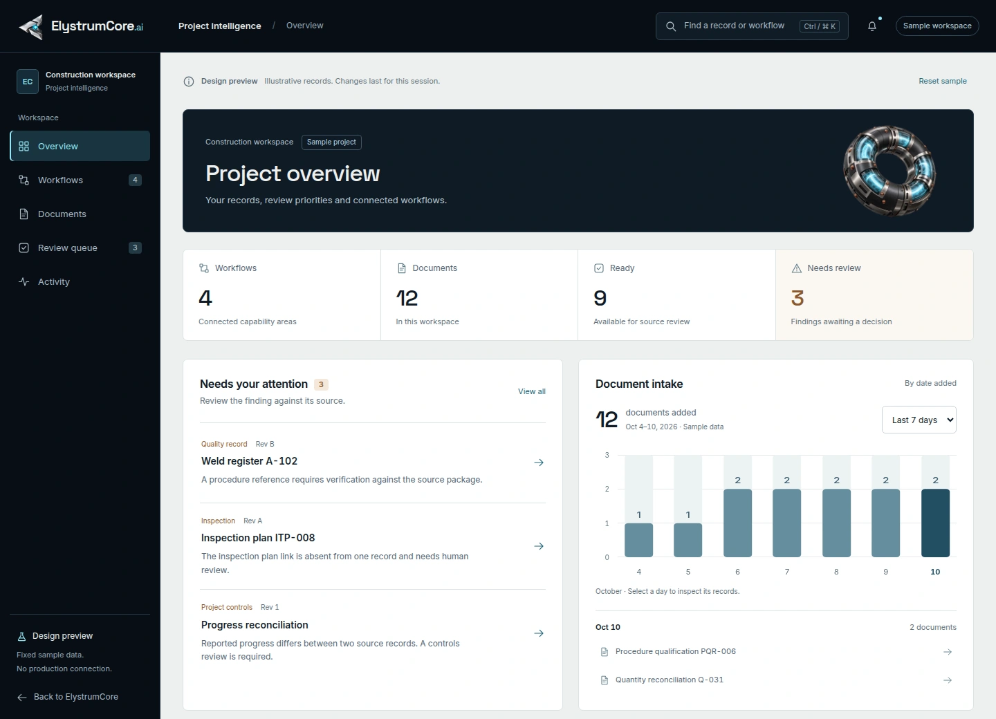Click the search magnifier icon
This screenshot has height=719, width=996.
[x=671, y=26]
